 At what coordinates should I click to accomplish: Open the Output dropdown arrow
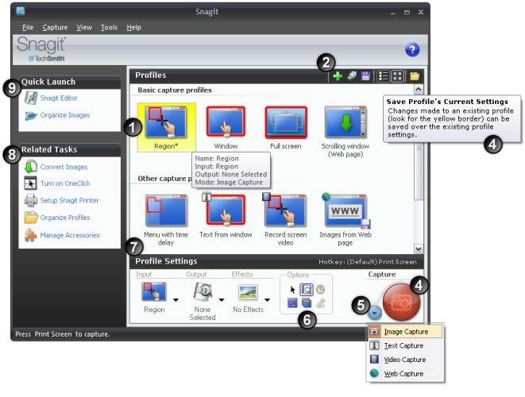click(222, 300)
